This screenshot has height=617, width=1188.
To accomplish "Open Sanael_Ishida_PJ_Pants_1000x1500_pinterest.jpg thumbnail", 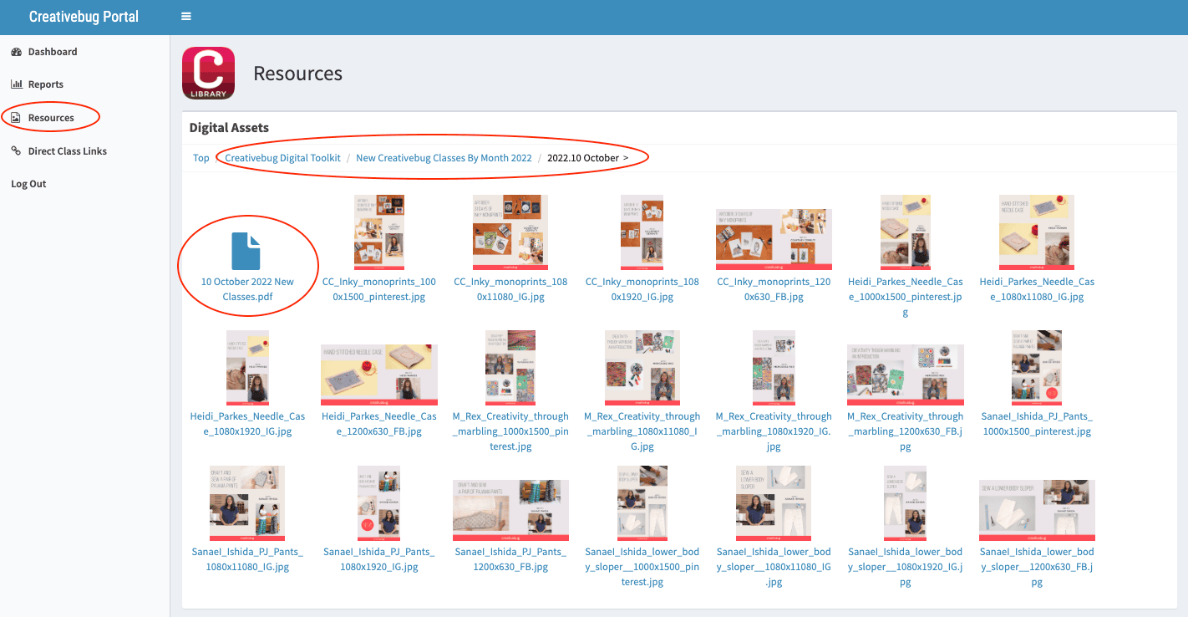I will pos(1037,368).
